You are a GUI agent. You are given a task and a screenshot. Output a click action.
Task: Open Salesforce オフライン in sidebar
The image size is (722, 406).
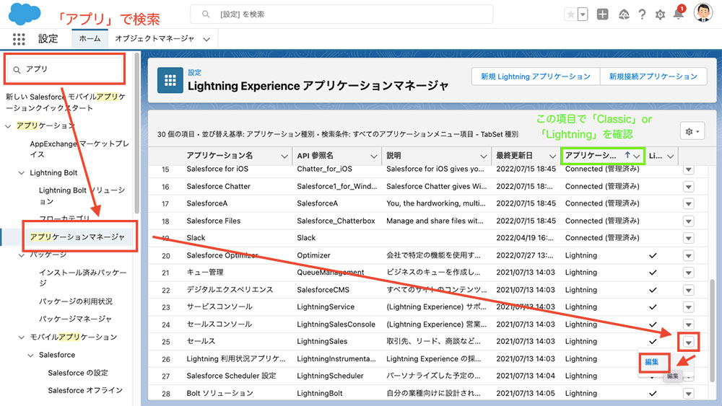point(85,390)
